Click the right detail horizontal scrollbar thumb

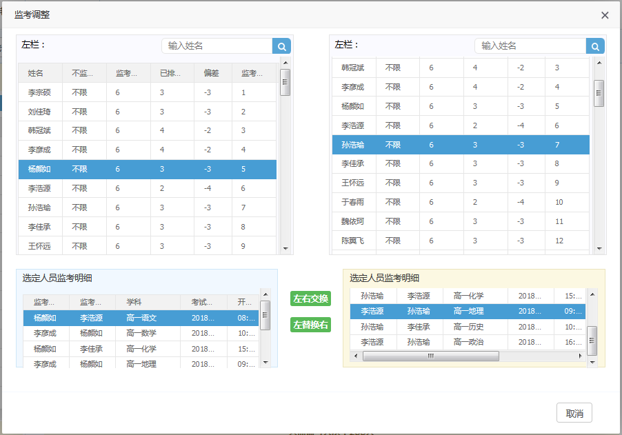tap(431, 356)
